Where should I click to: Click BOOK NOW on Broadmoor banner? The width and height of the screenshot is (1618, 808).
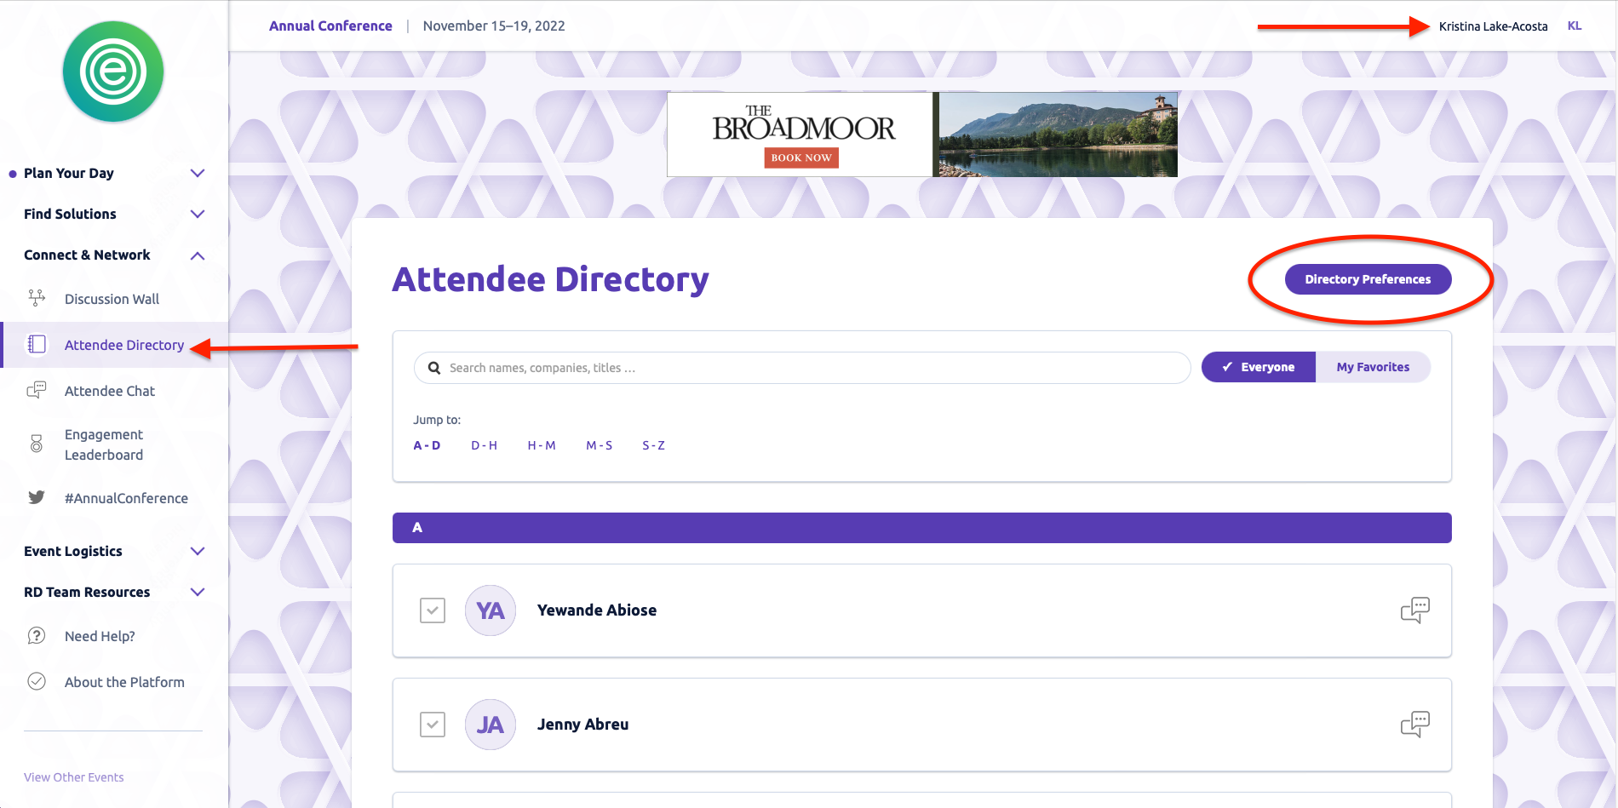click(x=801, y=158)
